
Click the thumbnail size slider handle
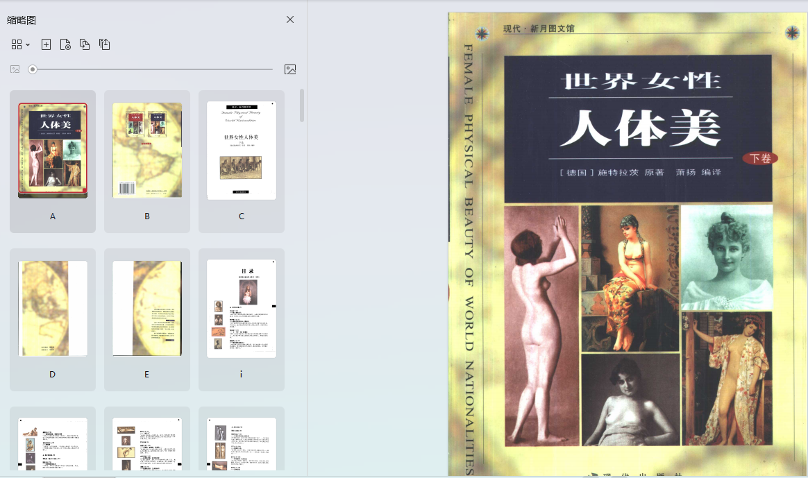(33, 69)
